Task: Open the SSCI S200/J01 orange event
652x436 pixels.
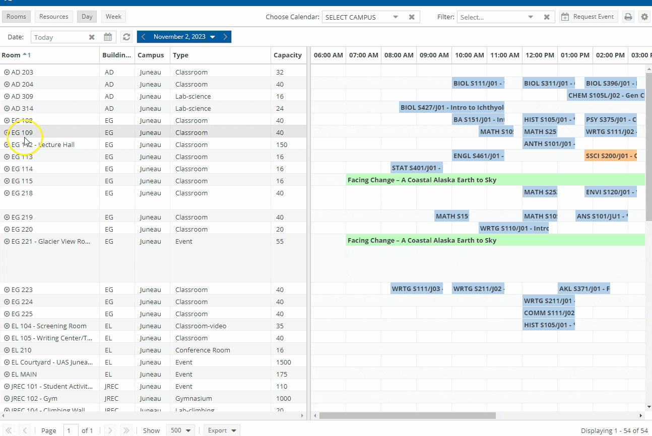Action: coord(611,156)
